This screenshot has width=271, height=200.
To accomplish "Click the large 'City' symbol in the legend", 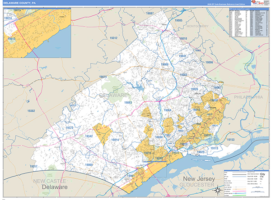I will [262, 174].
